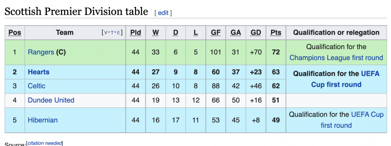Open the T template talk link
Image resolution: width=391 pixels, height=146 pixels.
click(112, 33)
